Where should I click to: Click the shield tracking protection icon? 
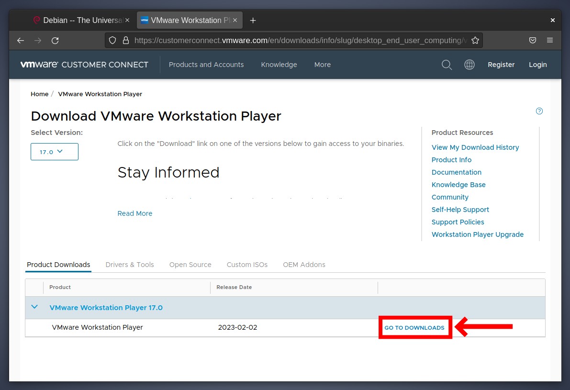[112, 40]
